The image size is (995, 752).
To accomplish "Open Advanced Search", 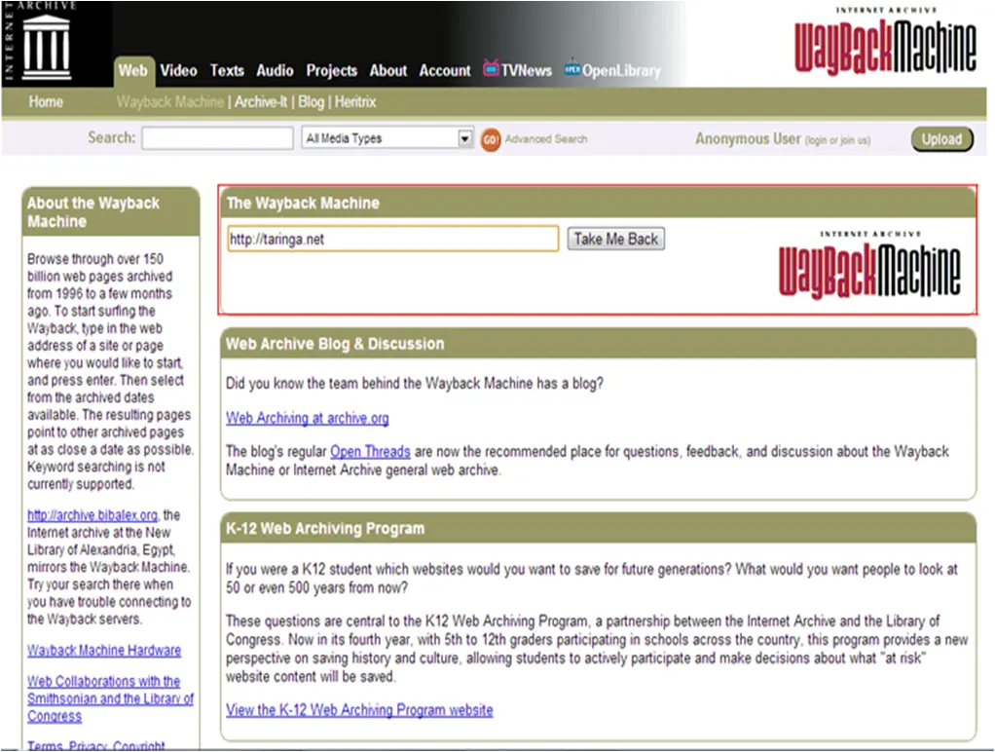I will point(546,139).
